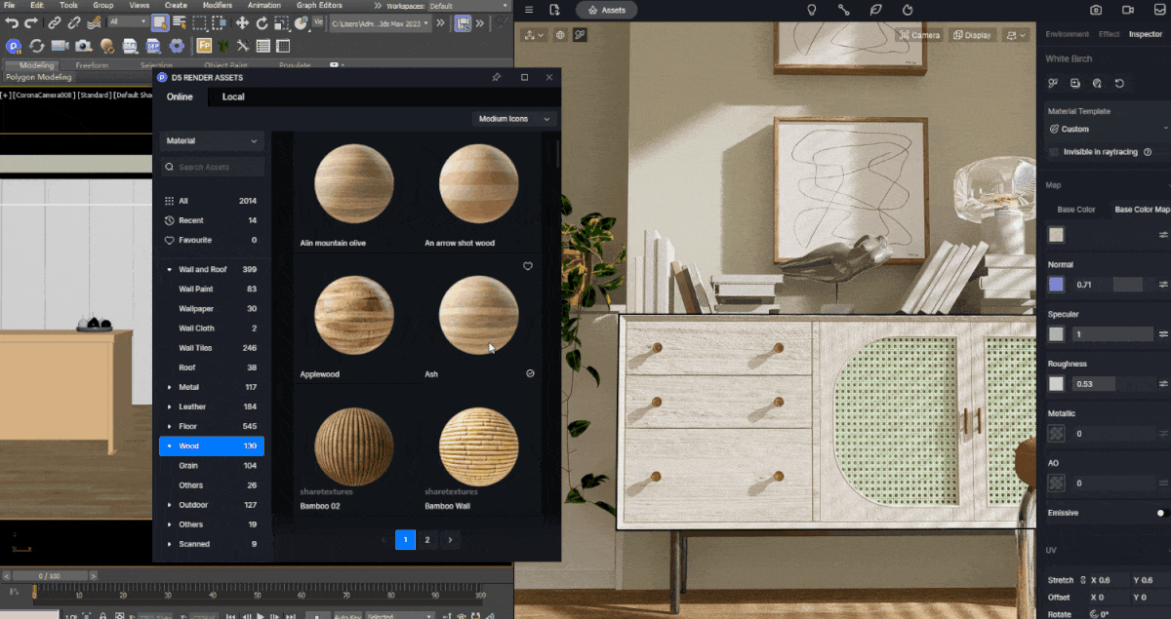1171x619 pixels.
Task: Click the Camera button in D5 viewport
Action: click(919, 35)
